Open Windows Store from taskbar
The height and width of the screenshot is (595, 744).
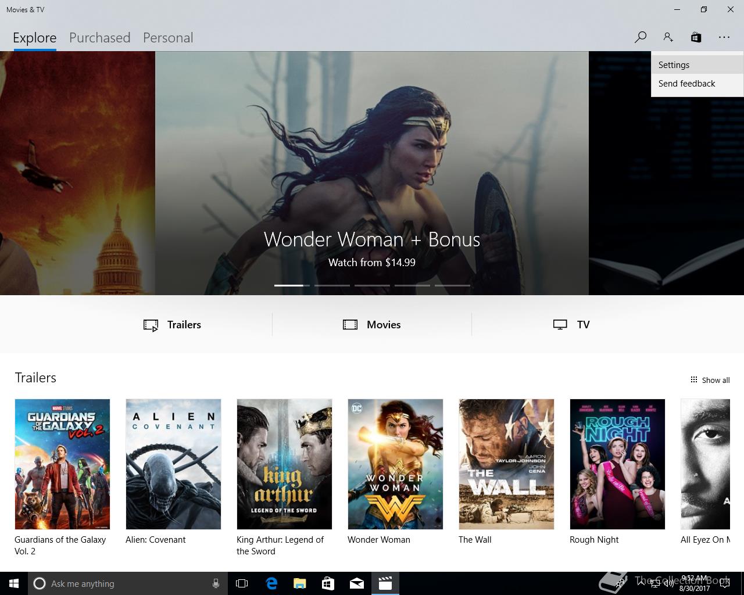coord(328,583)
